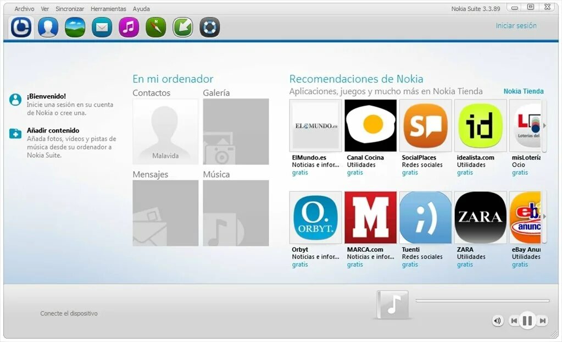The height and width of the screenshot is (342, 562).
Task: Open the misLotería app icon
Action: click(525, 125)
